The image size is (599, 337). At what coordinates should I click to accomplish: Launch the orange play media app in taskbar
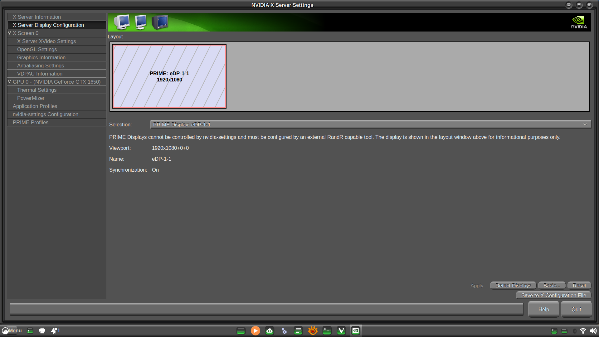255,330
